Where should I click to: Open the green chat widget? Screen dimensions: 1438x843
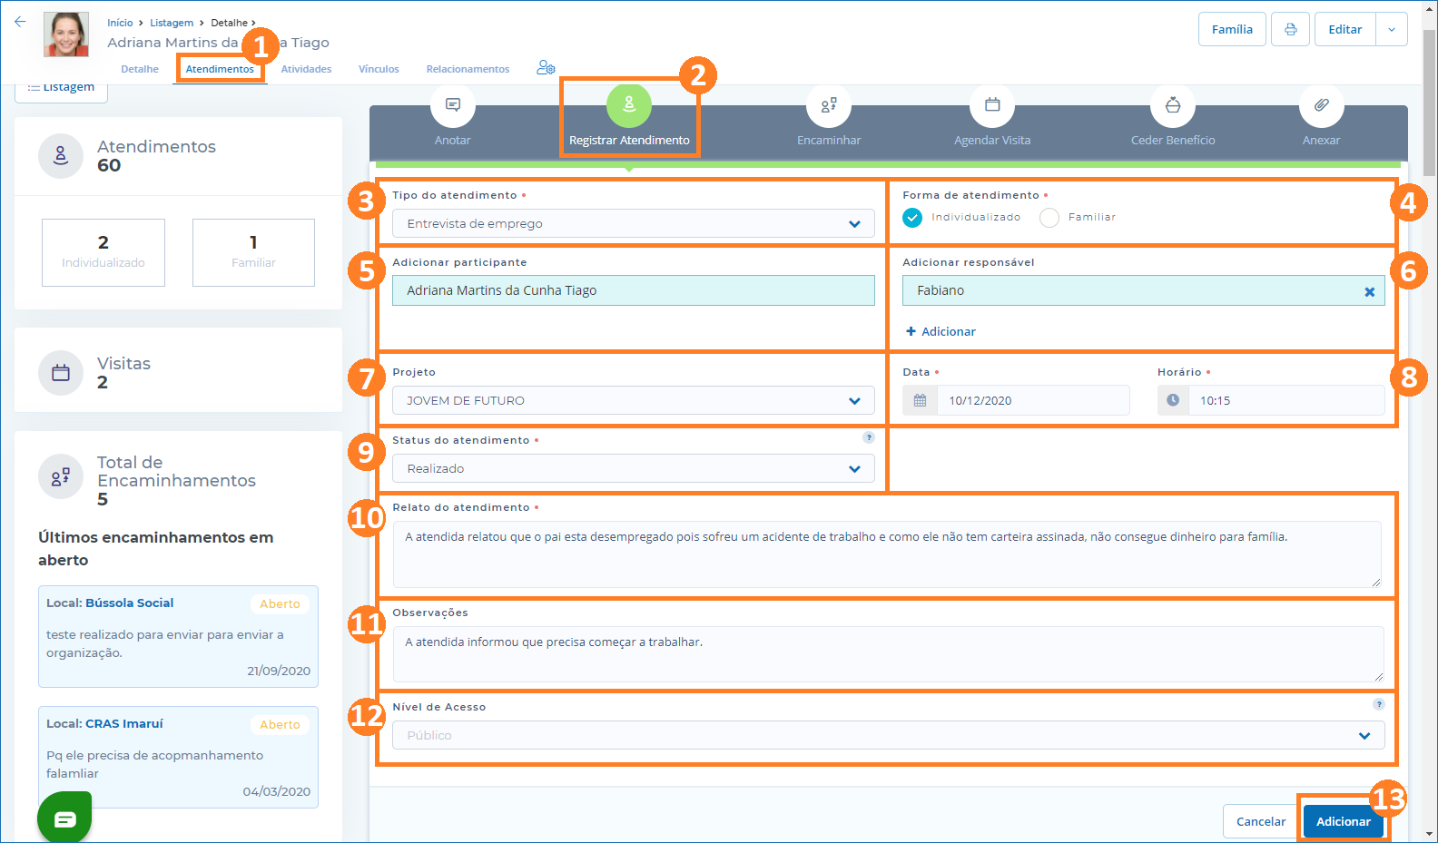[64, 818]
